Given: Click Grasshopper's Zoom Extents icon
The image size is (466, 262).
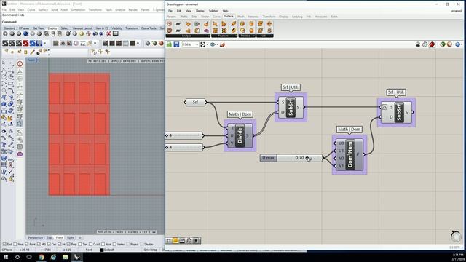Looking at the screenshot, I should pyautogui.click(x=202, y=44).
